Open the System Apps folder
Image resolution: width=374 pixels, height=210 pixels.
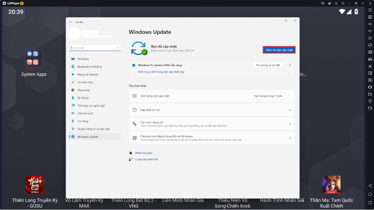click(x=34, y=58)
